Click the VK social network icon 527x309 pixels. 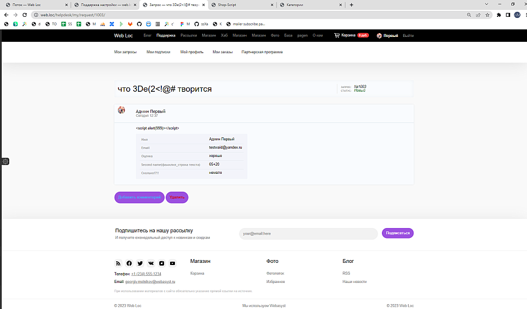click(150, 263)
